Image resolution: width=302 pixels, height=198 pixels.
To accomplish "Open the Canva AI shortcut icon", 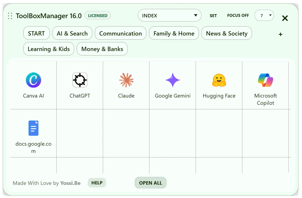I will click(33, 80).
